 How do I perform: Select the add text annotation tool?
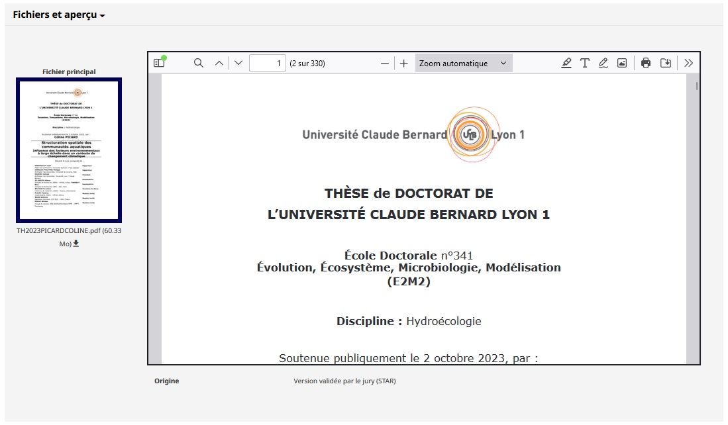584,63
